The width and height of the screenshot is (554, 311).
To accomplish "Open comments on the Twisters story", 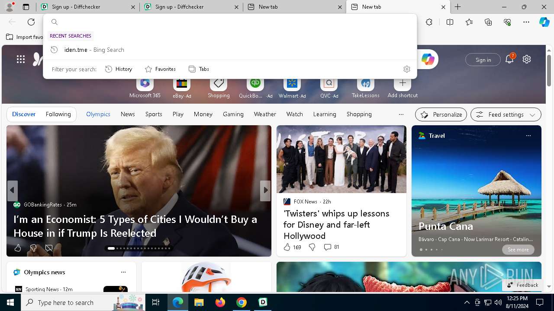I will [332, 247].
